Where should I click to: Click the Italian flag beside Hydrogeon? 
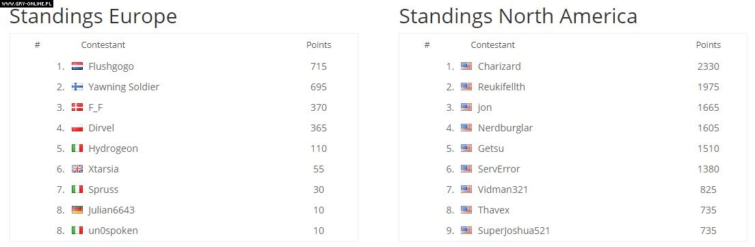(77, 148)
